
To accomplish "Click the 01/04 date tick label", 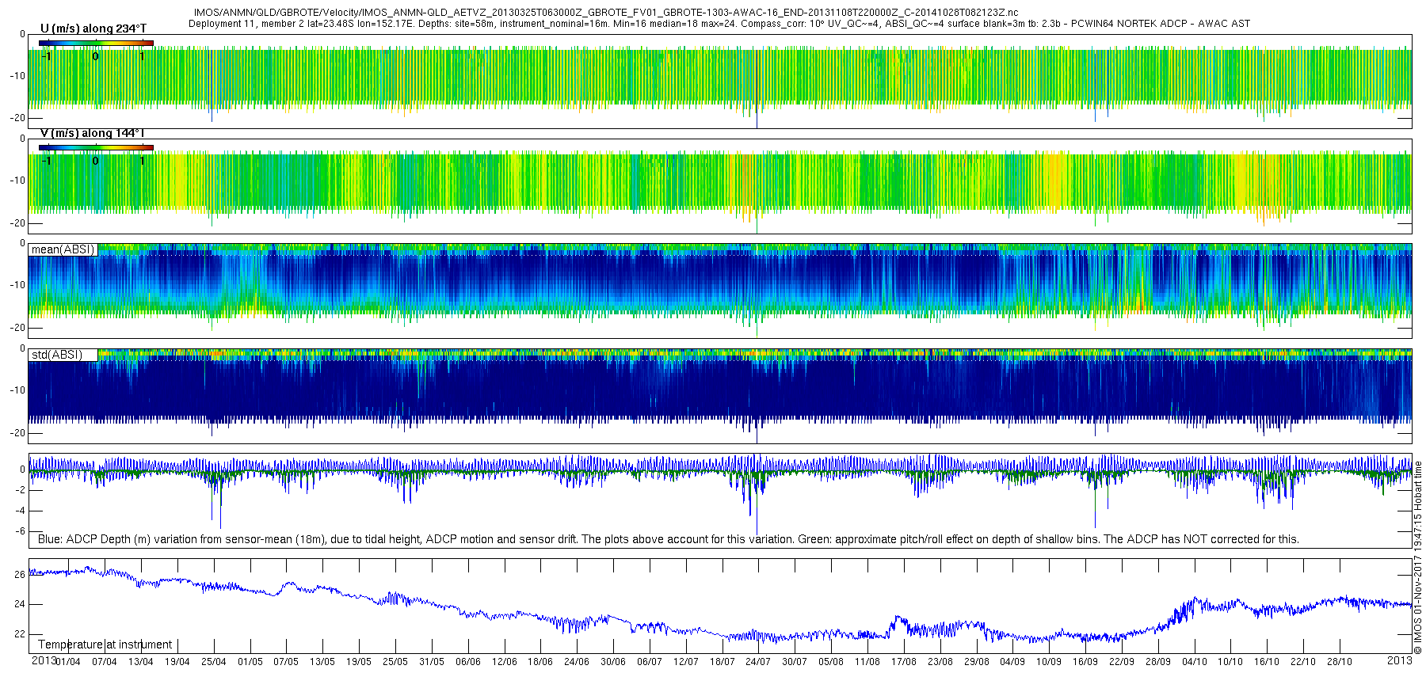I will click(x=67, y=662).
